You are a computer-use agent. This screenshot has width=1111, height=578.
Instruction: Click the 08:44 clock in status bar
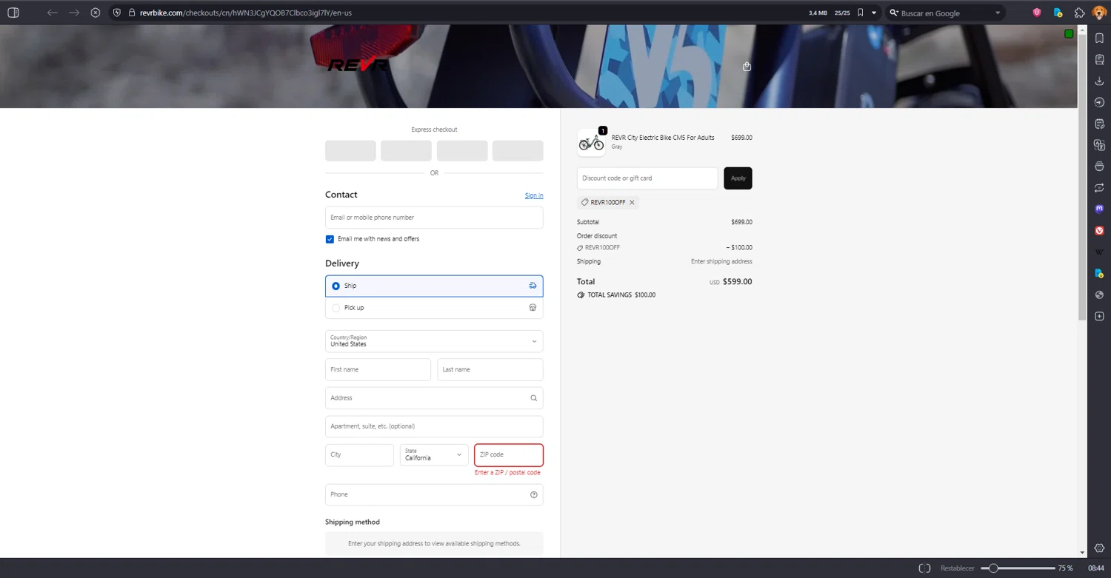1095,568
